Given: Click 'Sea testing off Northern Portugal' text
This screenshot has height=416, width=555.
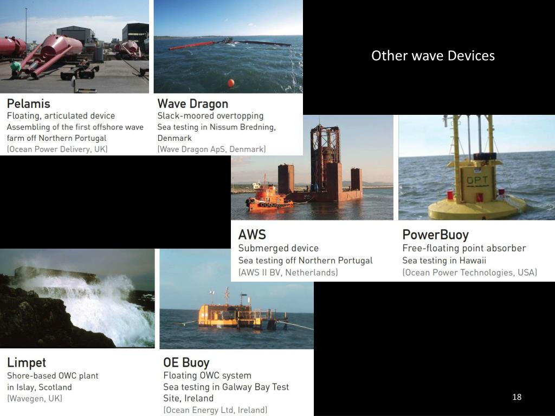Looking at the screenshot, I should (306, 261).
